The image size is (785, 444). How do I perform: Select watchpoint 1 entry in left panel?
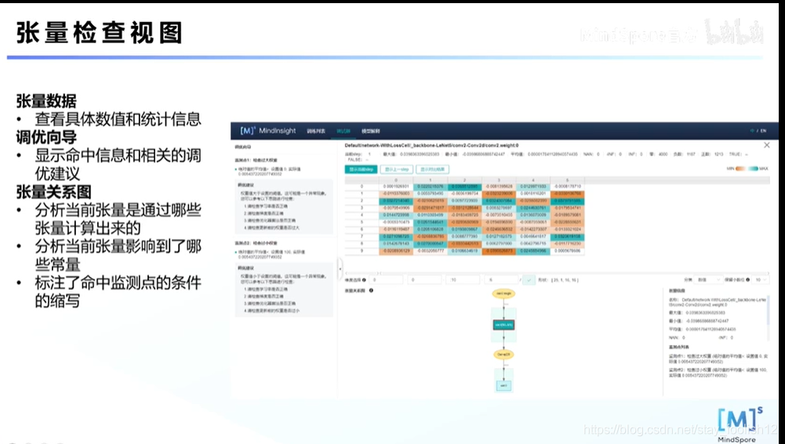click(256, 160)
